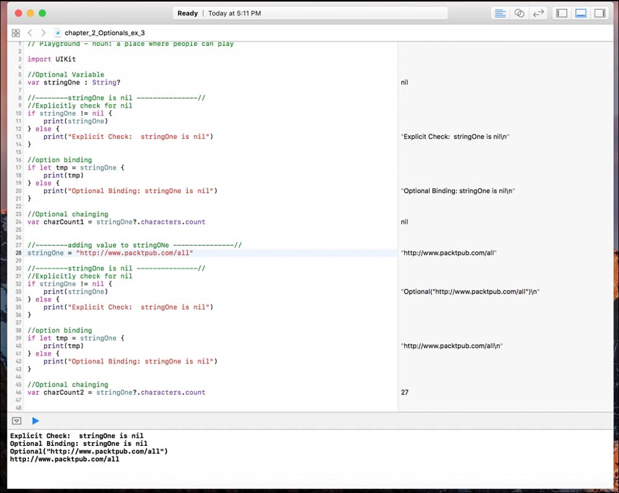
Task: Toggle the bottom Debug area panel button
Action: pos(581,13)
